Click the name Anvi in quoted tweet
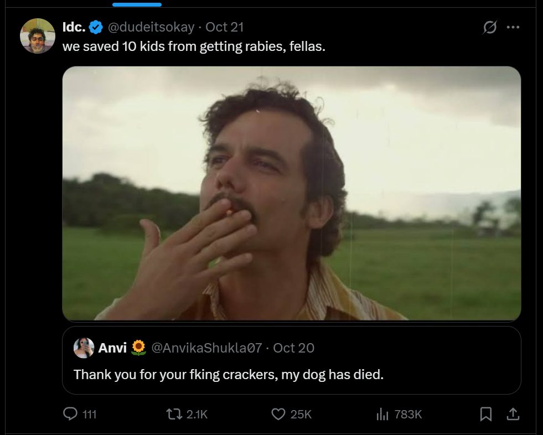 click(x=112, y=348)
